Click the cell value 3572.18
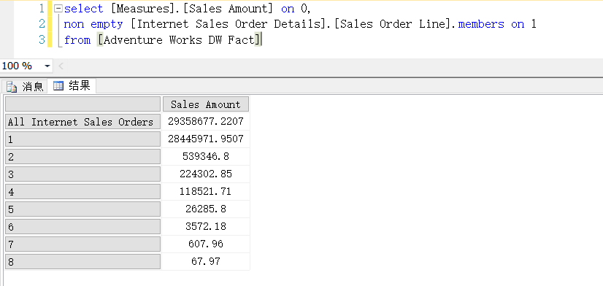Viewport: 603px width, 286px height. 206,226
